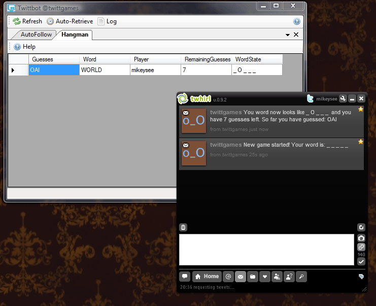Switch to the AutoFollow tab
376x306 pixels.
pyautogui.click(x=36, y=35)
